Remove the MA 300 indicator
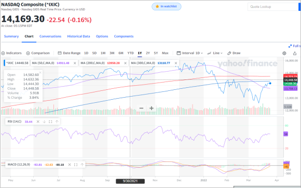This screenshot has height=188, width=301. pos(176,63)
